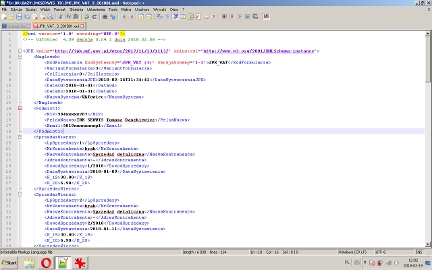Collapse the Podmiot1 fold marker
The image size is (432, 270).
[21, 108]
